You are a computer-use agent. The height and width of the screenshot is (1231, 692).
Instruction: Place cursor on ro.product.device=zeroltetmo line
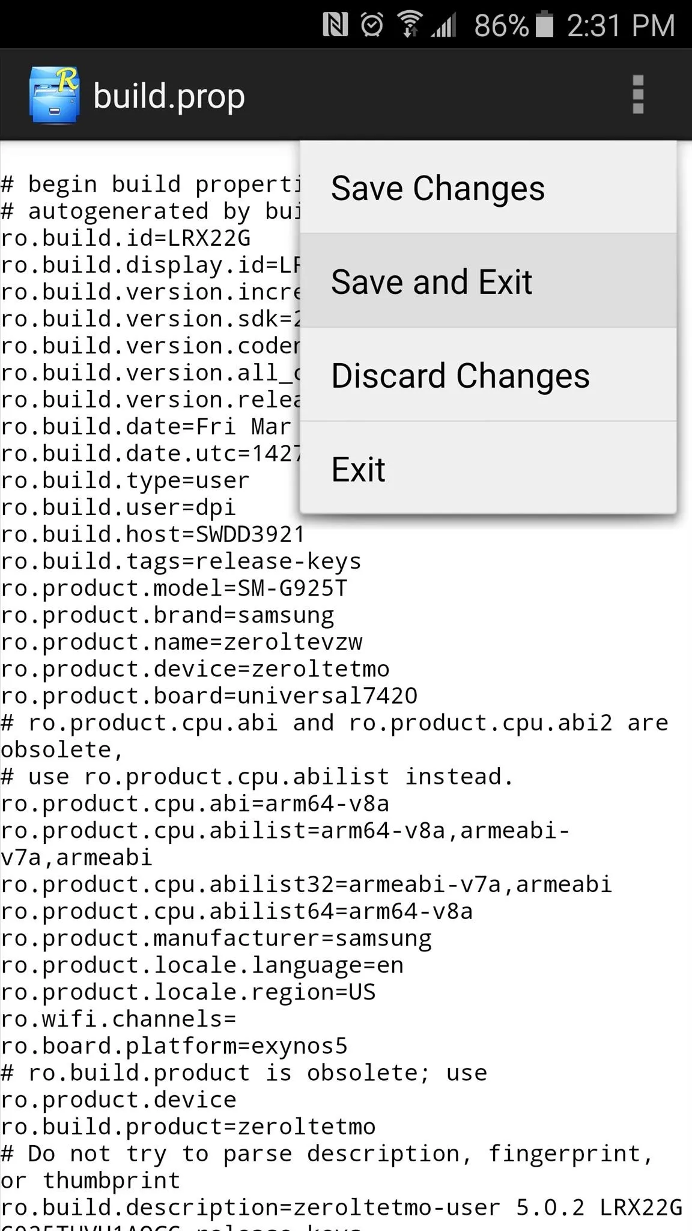pyautogui.click(x=195, y=669)
